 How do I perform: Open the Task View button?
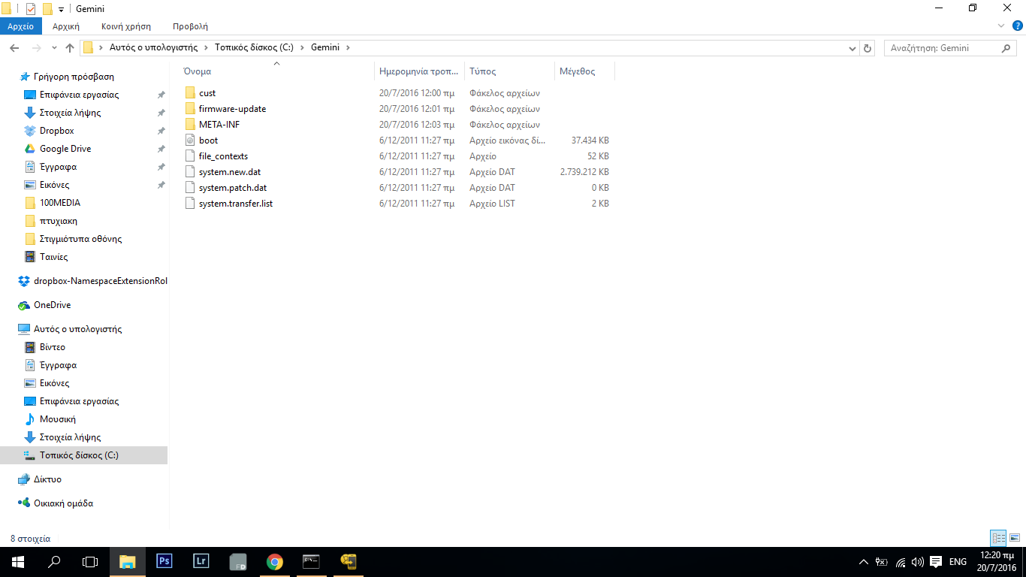90,561
